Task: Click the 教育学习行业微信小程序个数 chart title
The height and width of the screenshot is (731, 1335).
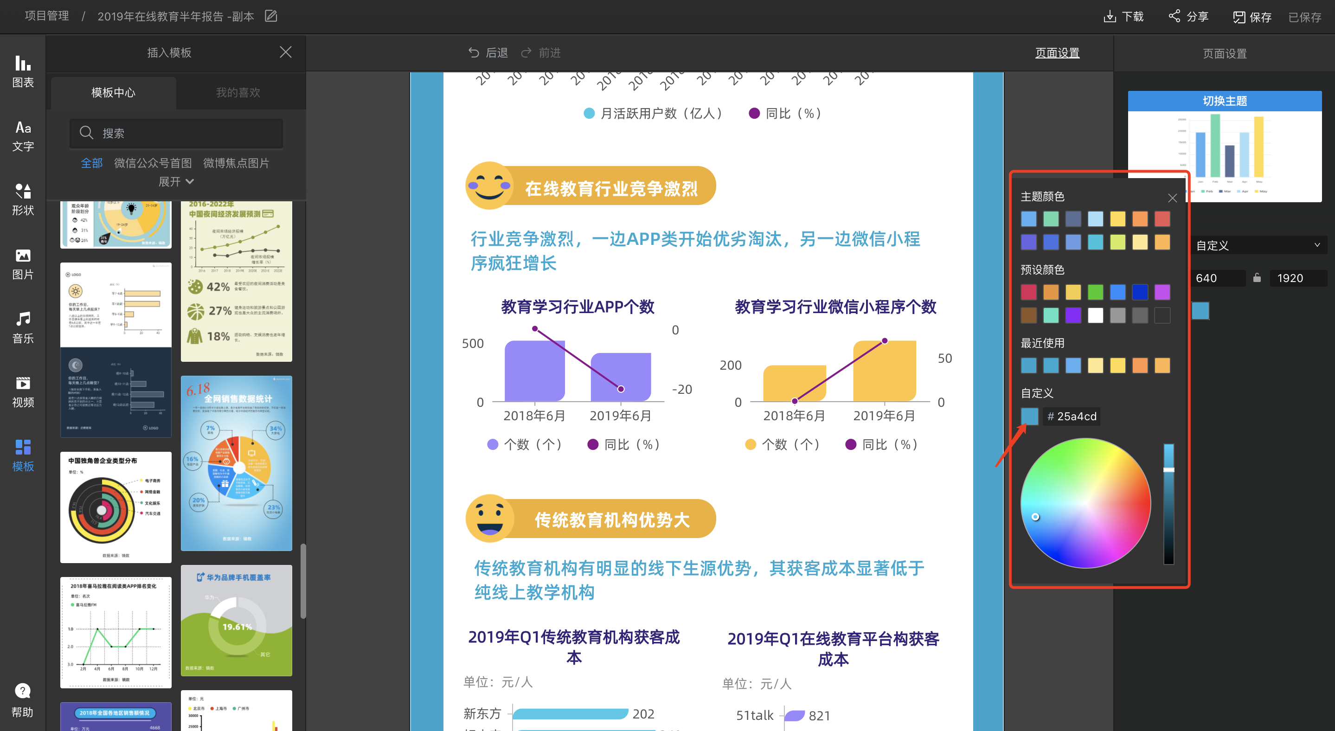Action: pyautogui.click(x=835, y=307)
